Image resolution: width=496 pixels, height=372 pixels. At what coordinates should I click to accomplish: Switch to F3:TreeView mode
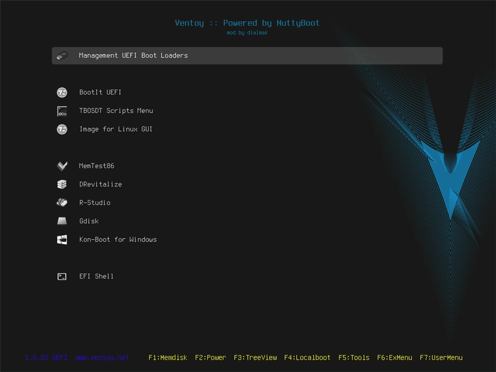click(x=255, y=358)
